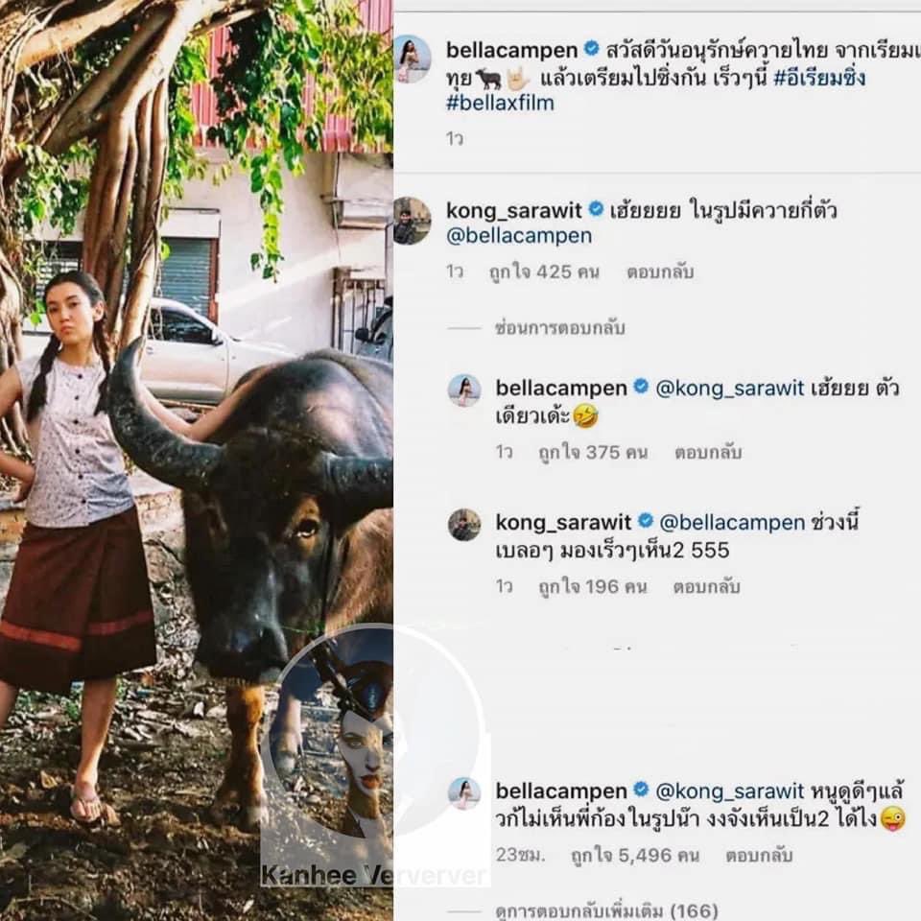
Task: Reply to kong_sarawit's comment with 425 likes
Action: pos(660,272)
